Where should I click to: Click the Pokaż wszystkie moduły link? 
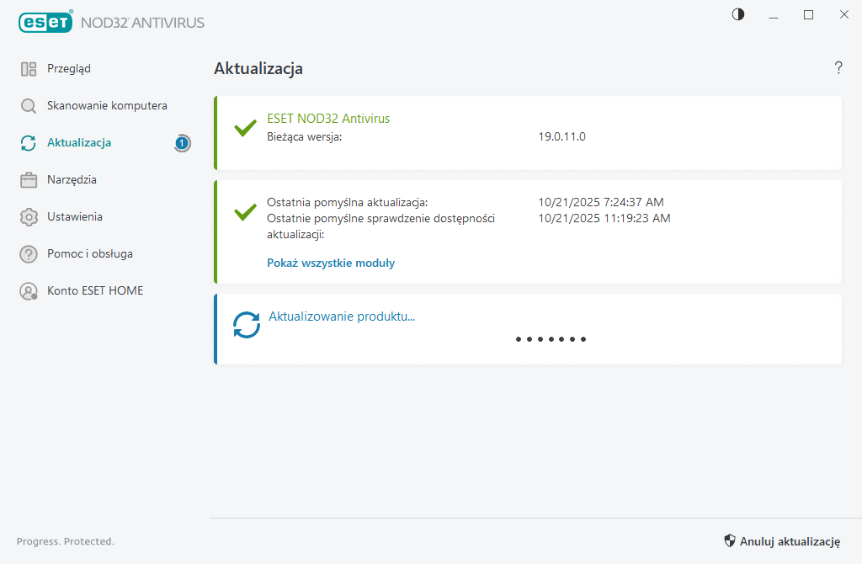pyautogui.click(x=331, y=263)
